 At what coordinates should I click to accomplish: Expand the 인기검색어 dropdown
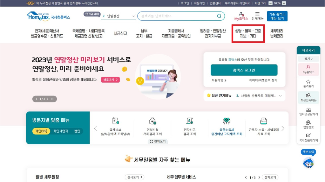[x=133, y=16]
